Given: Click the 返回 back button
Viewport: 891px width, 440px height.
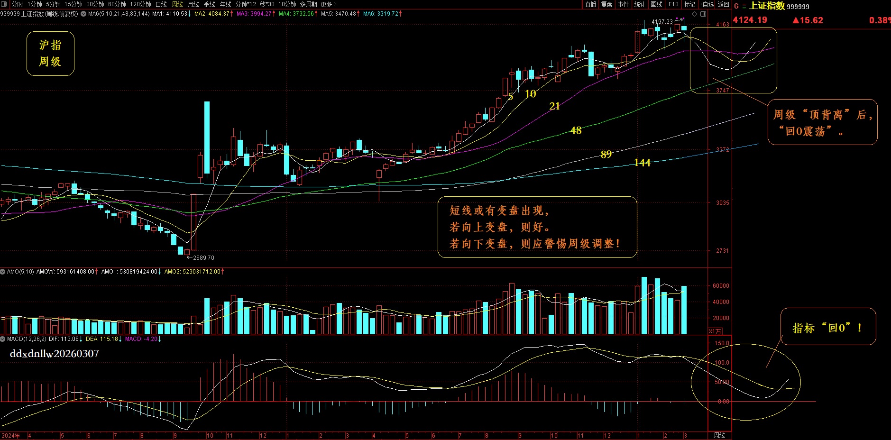Looking at the screenshot, I should pyautogui.click(x=724, y=4).
